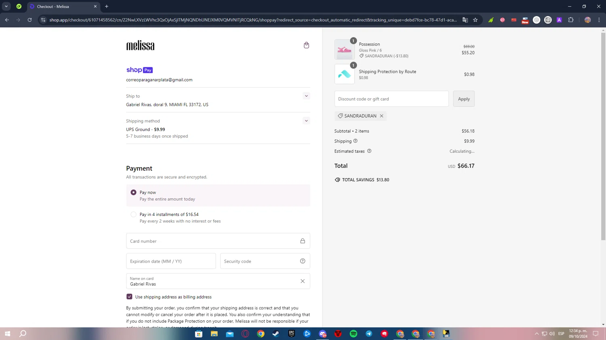This screenshot has height=340, width=606.
Task: Open the tab search dropdown
Action: coord(6,6)
